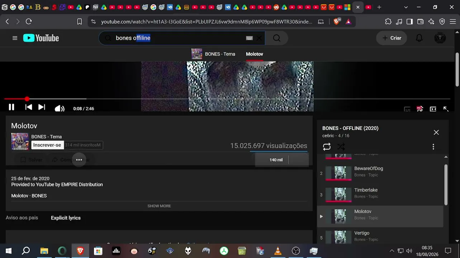Select the Molotov tab above the video
The height and width of the screenshot is (258, 460).
(x=255, y=54)
